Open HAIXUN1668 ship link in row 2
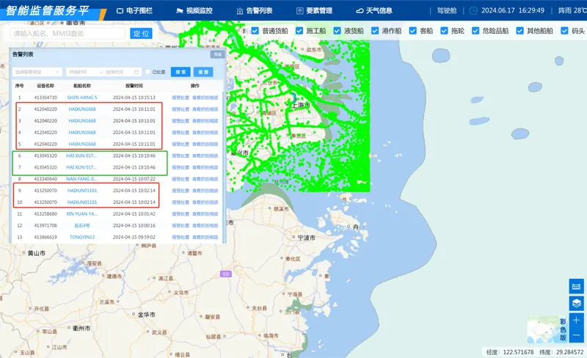 82,109
